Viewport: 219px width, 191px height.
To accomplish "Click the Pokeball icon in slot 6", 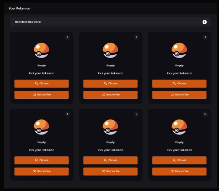I will [x=179, y=127].
